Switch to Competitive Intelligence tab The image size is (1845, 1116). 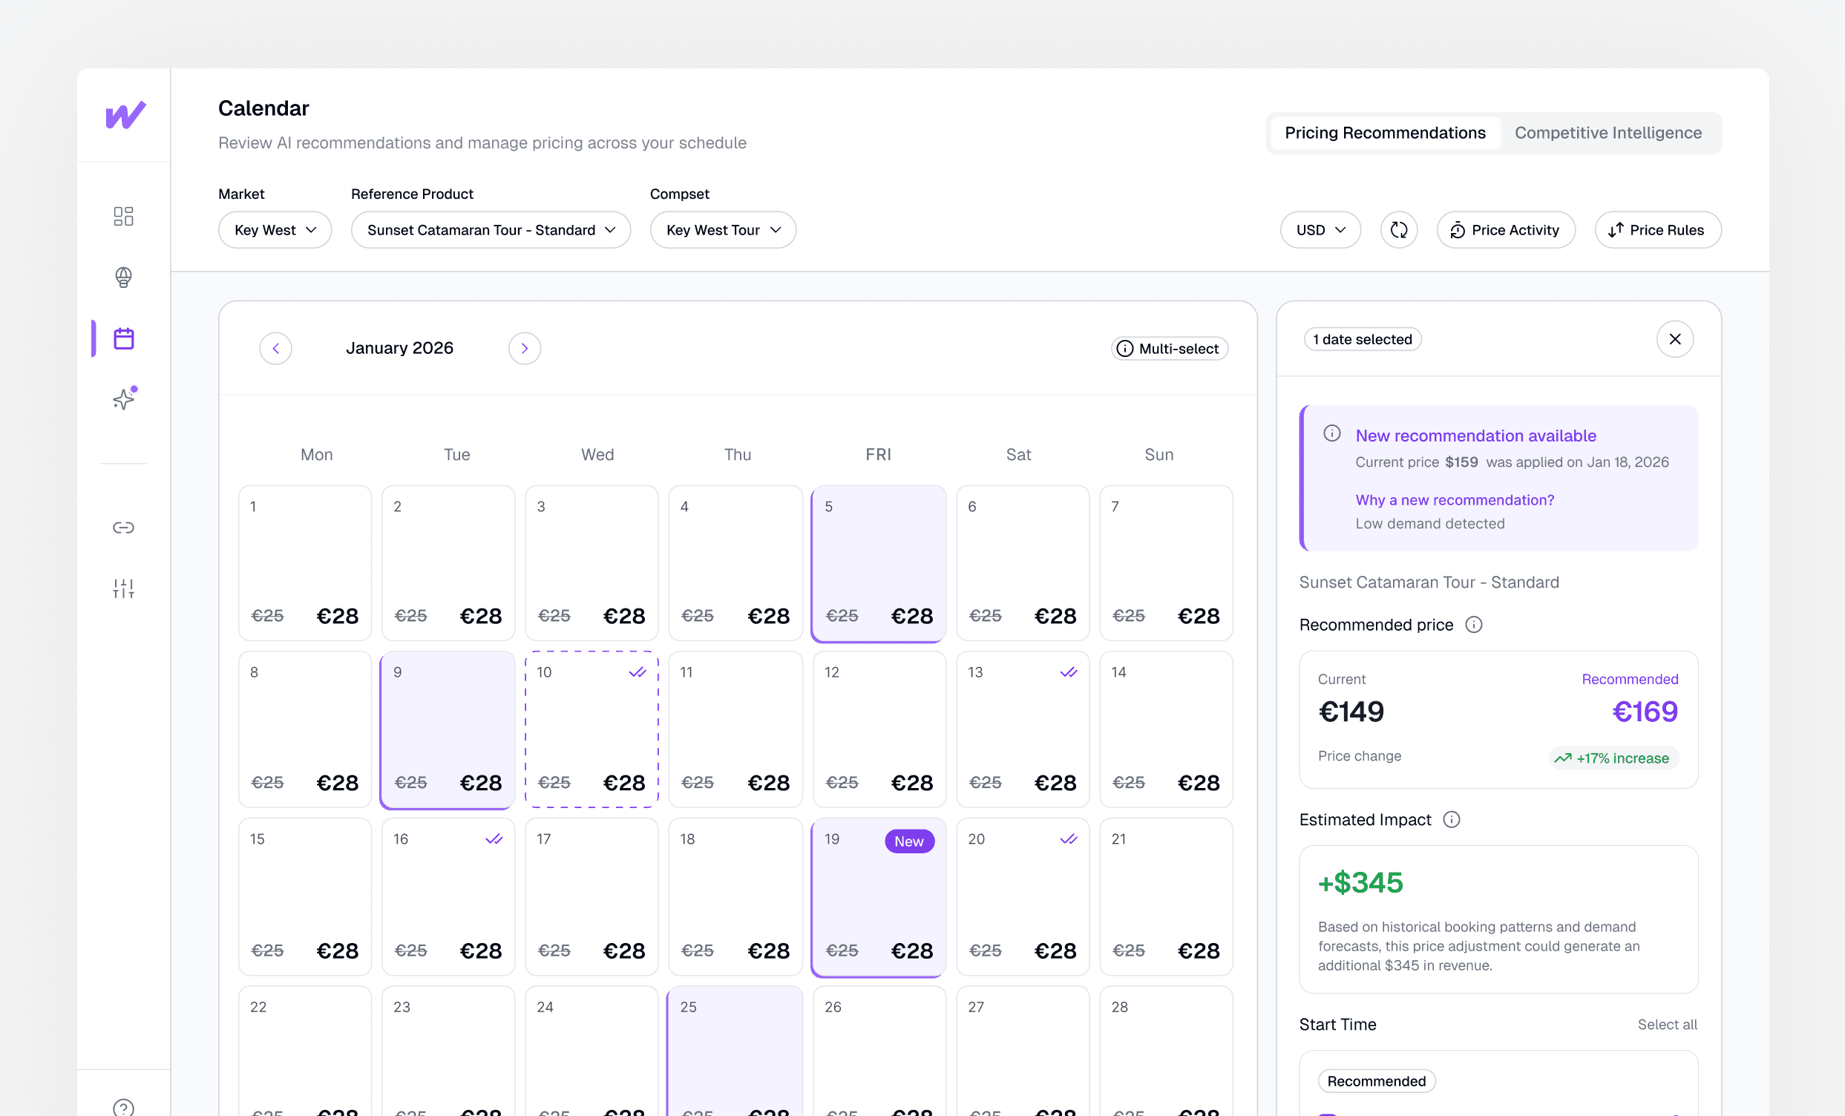1608,134
